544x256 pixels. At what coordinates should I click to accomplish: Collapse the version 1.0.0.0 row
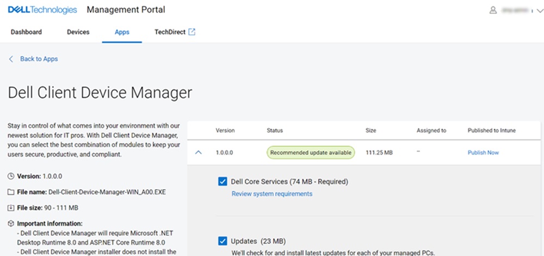(199, 153)
